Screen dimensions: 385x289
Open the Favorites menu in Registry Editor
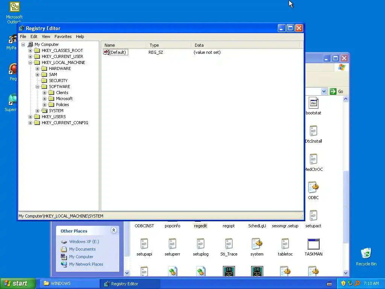(63, 37)
